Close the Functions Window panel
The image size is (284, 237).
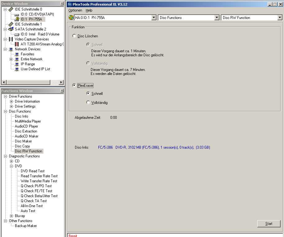coord(62,91)
